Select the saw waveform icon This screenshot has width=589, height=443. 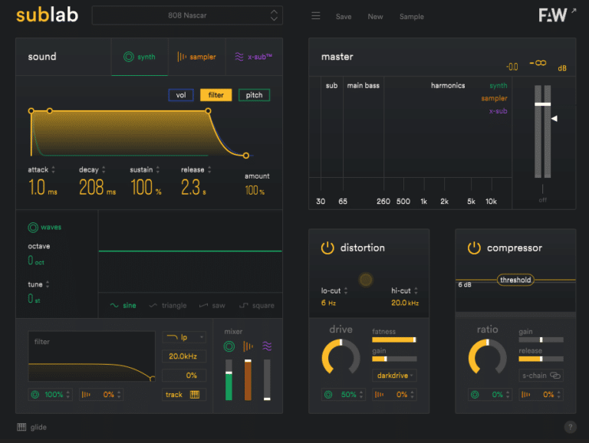(204, 306)
